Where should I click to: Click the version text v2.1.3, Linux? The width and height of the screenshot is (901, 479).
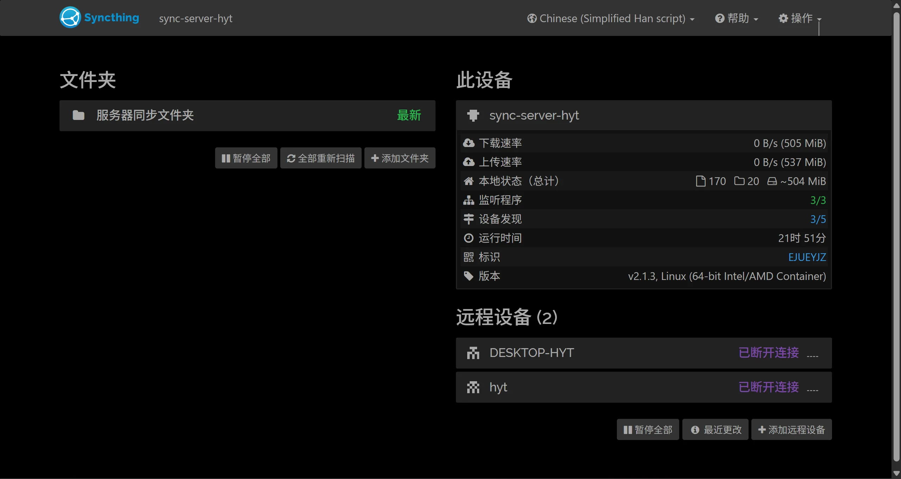[727, 276]
